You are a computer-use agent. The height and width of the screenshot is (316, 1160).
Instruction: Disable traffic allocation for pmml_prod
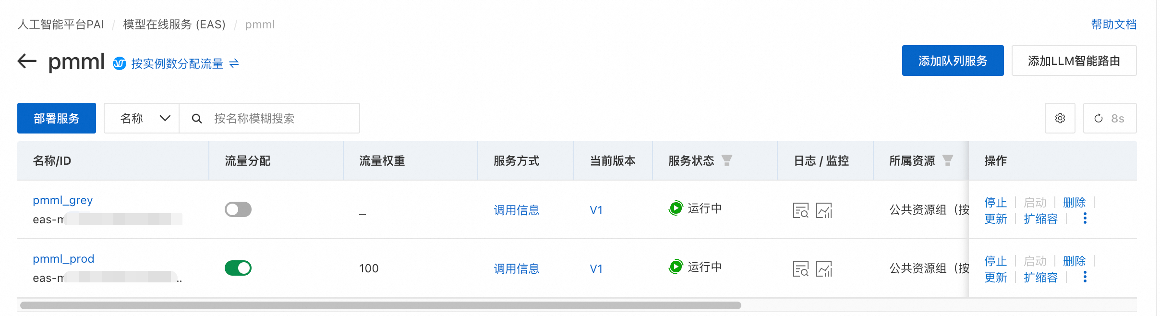pos(238,268)
